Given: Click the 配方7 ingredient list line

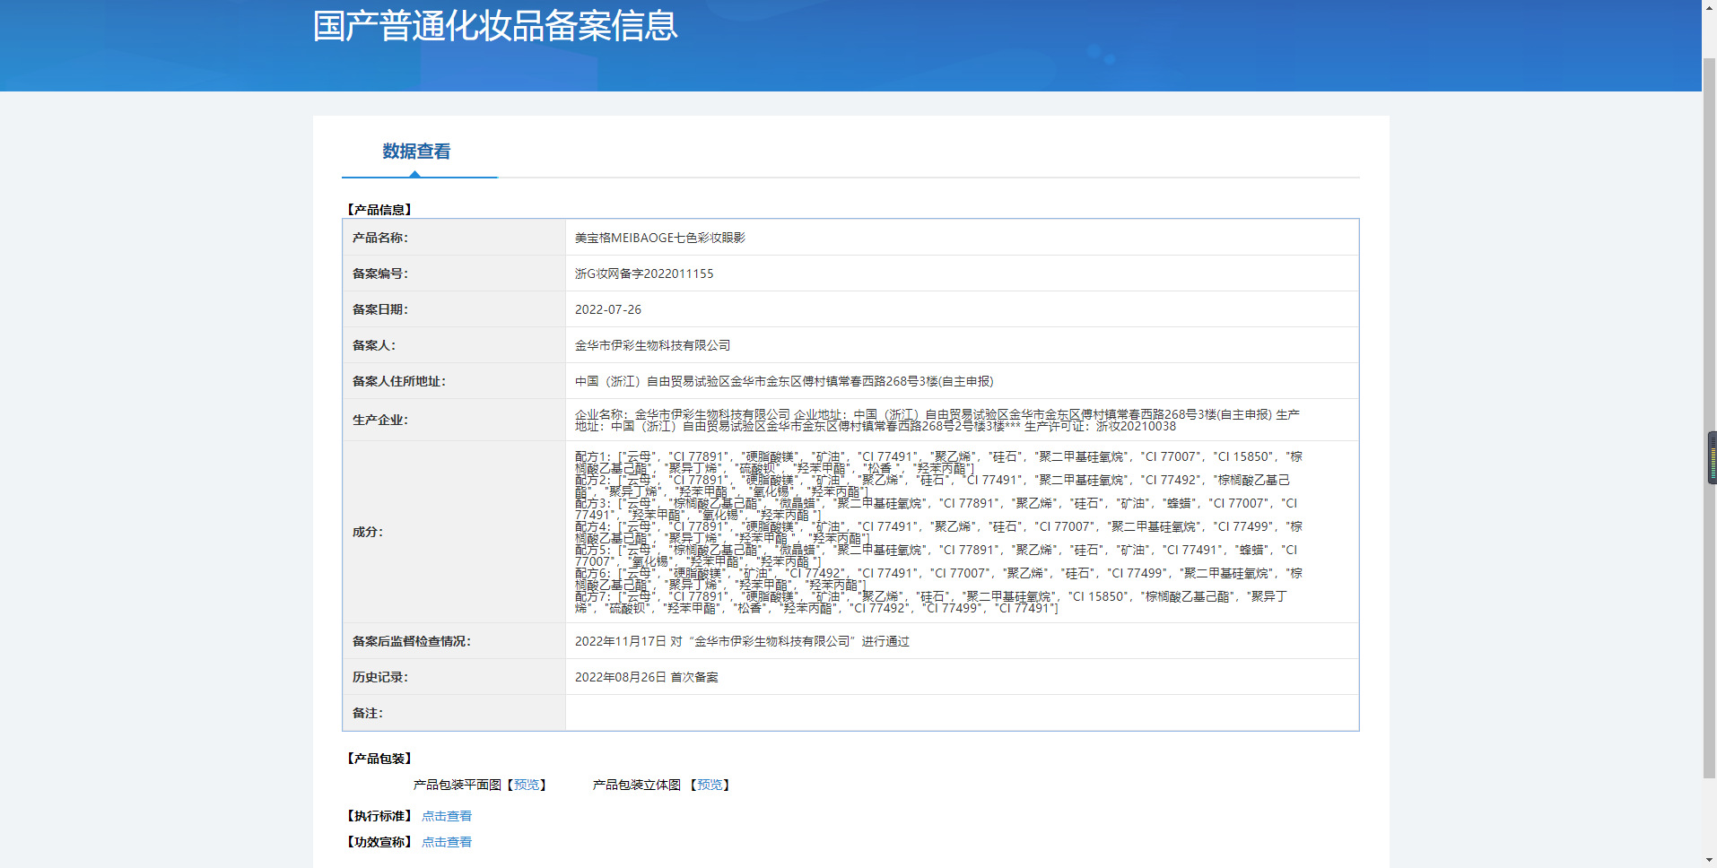Looking at the screenshot, I should point(931,603).
